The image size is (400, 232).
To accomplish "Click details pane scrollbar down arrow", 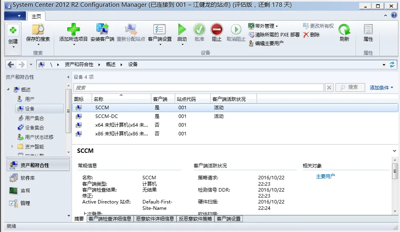I will [395, 211].
